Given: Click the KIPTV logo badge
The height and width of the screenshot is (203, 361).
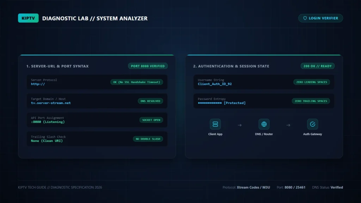Looking at the screenshot, I should [x=28, y=18].
